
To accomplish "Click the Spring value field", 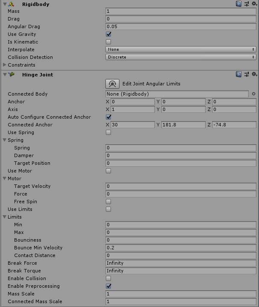I will (181, 148).
